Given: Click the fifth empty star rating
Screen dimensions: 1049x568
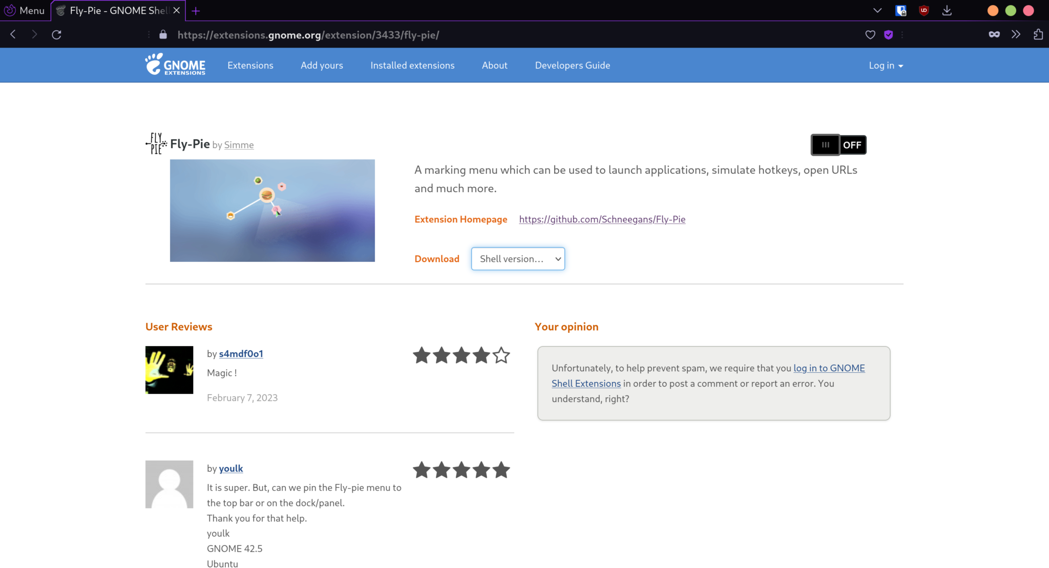Looking at the screenshot, I should 501,355.
